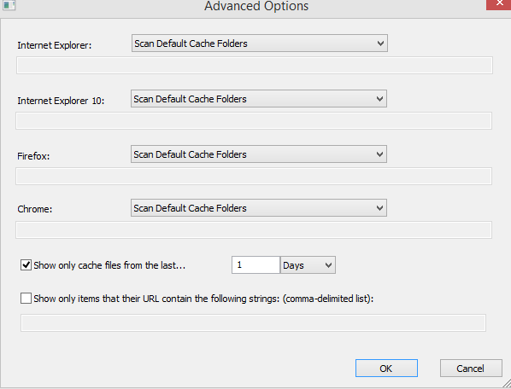Click the application icon in title bar
Image resolution: width=511 pixels, height=389 pixels.
pos(9,5)
